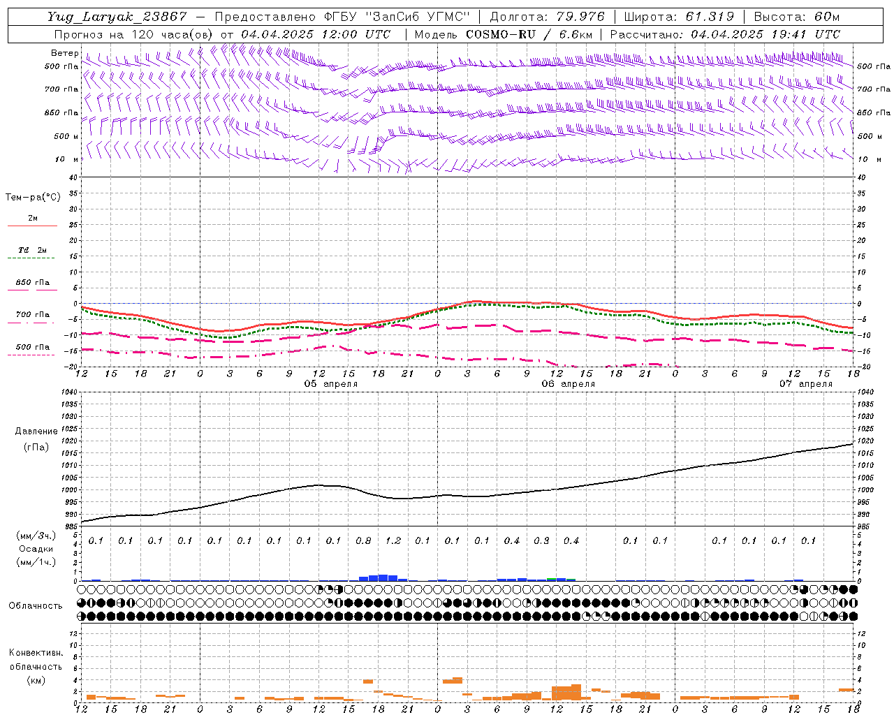Click 25 on the right temperature axis
Screen dimensions: 894x715
pyautogui.click(x=862, y=225)
